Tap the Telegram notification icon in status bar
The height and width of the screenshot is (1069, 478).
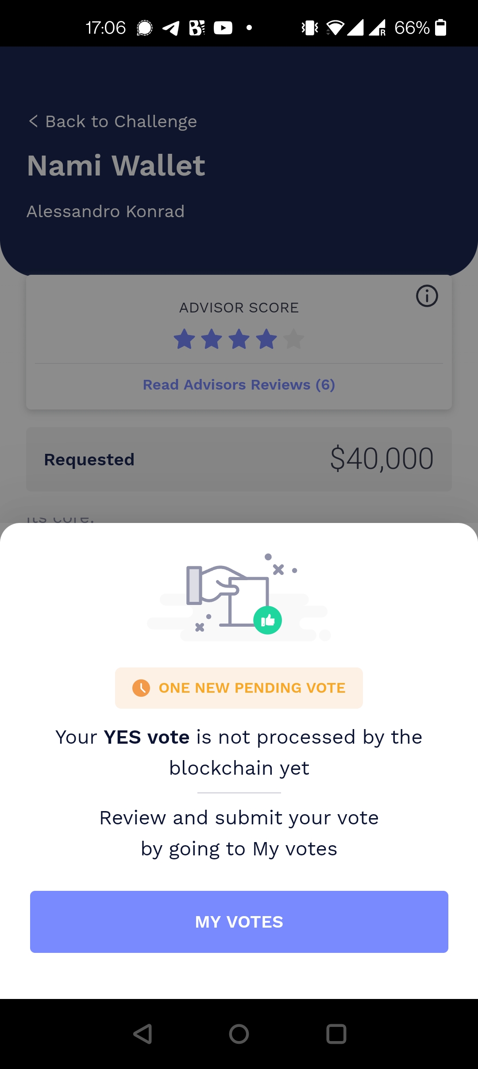click(171, 28)
